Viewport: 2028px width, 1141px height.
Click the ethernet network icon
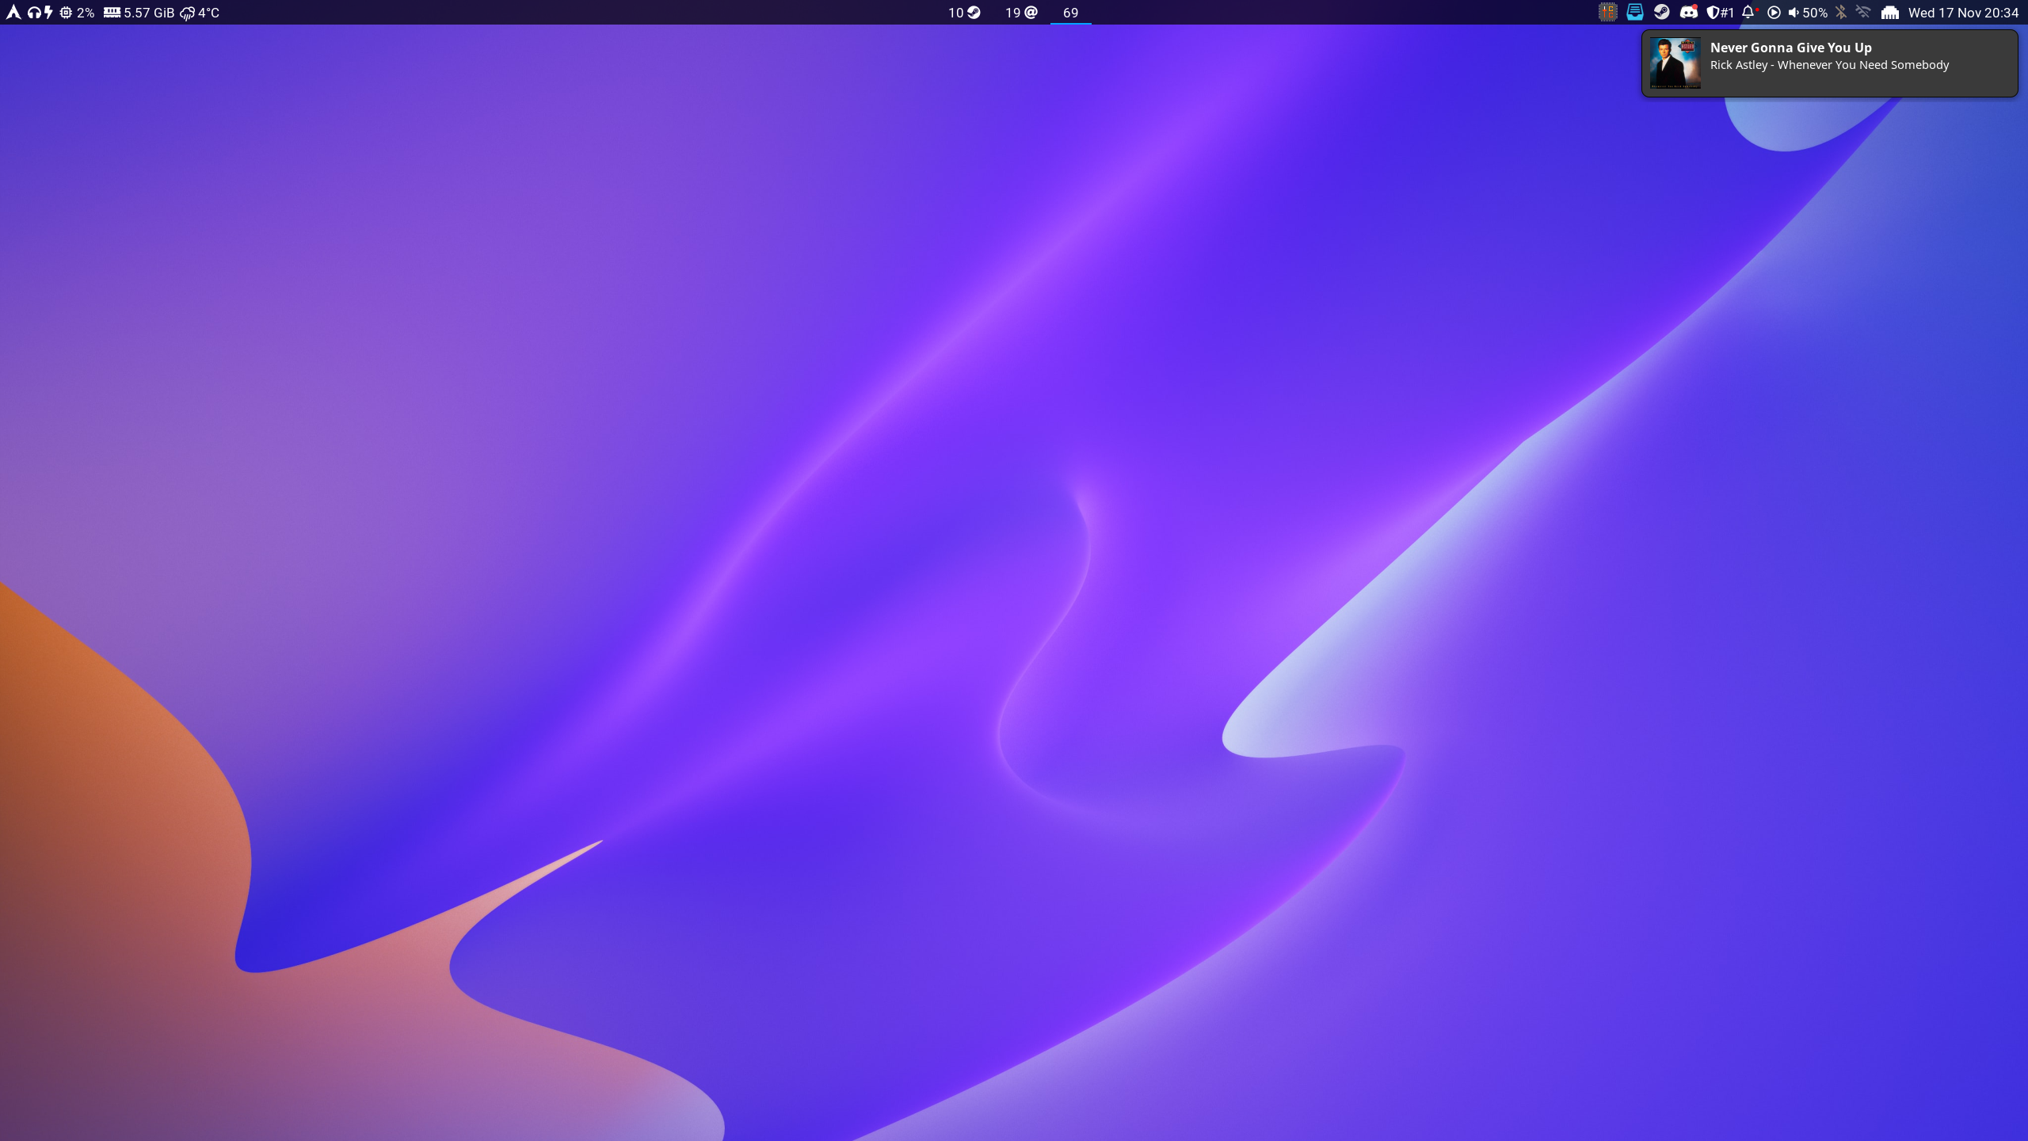pos(1890,13)
